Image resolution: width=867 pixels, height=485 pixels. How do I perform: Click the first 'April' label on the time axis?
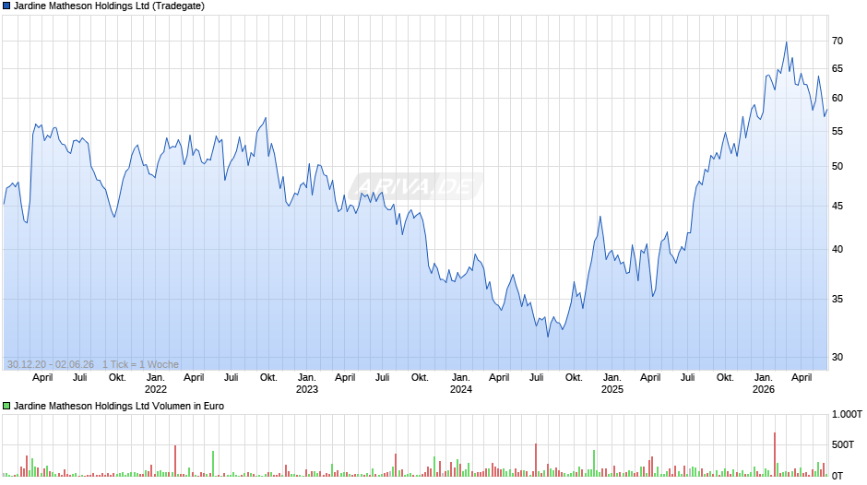[x=42, y=378]
